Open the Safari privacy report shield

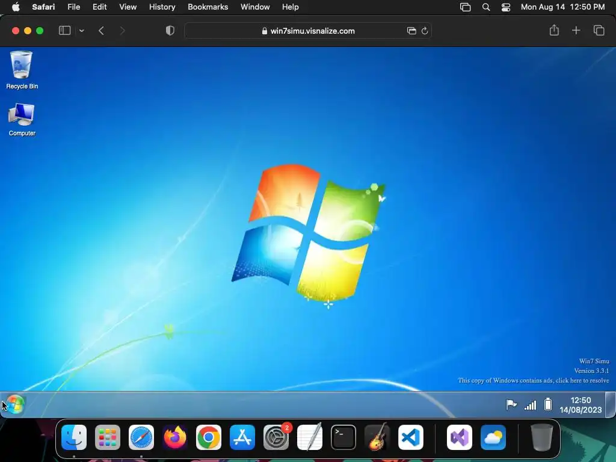click(x=170, y=31)
